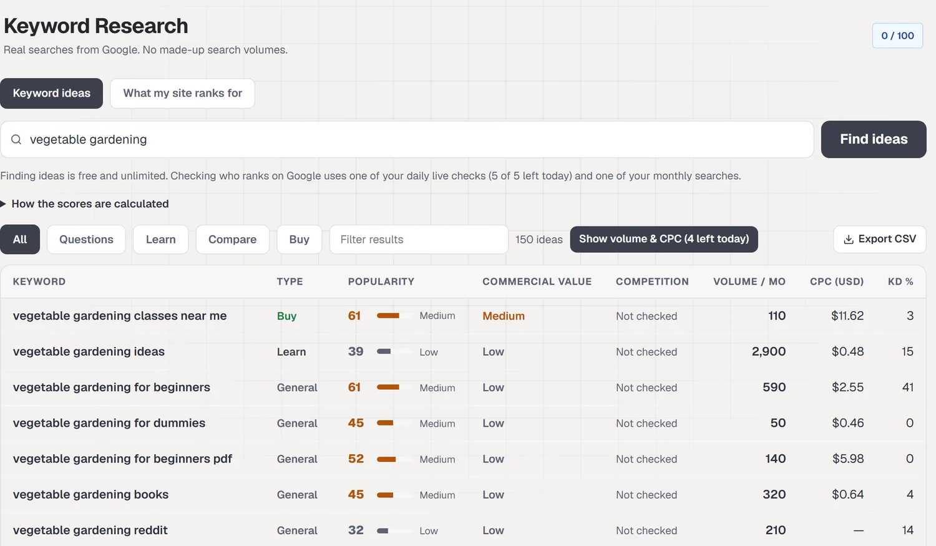Switch to Keyword ideas tab
936x546 pixels.
click(x=51, y=93)
